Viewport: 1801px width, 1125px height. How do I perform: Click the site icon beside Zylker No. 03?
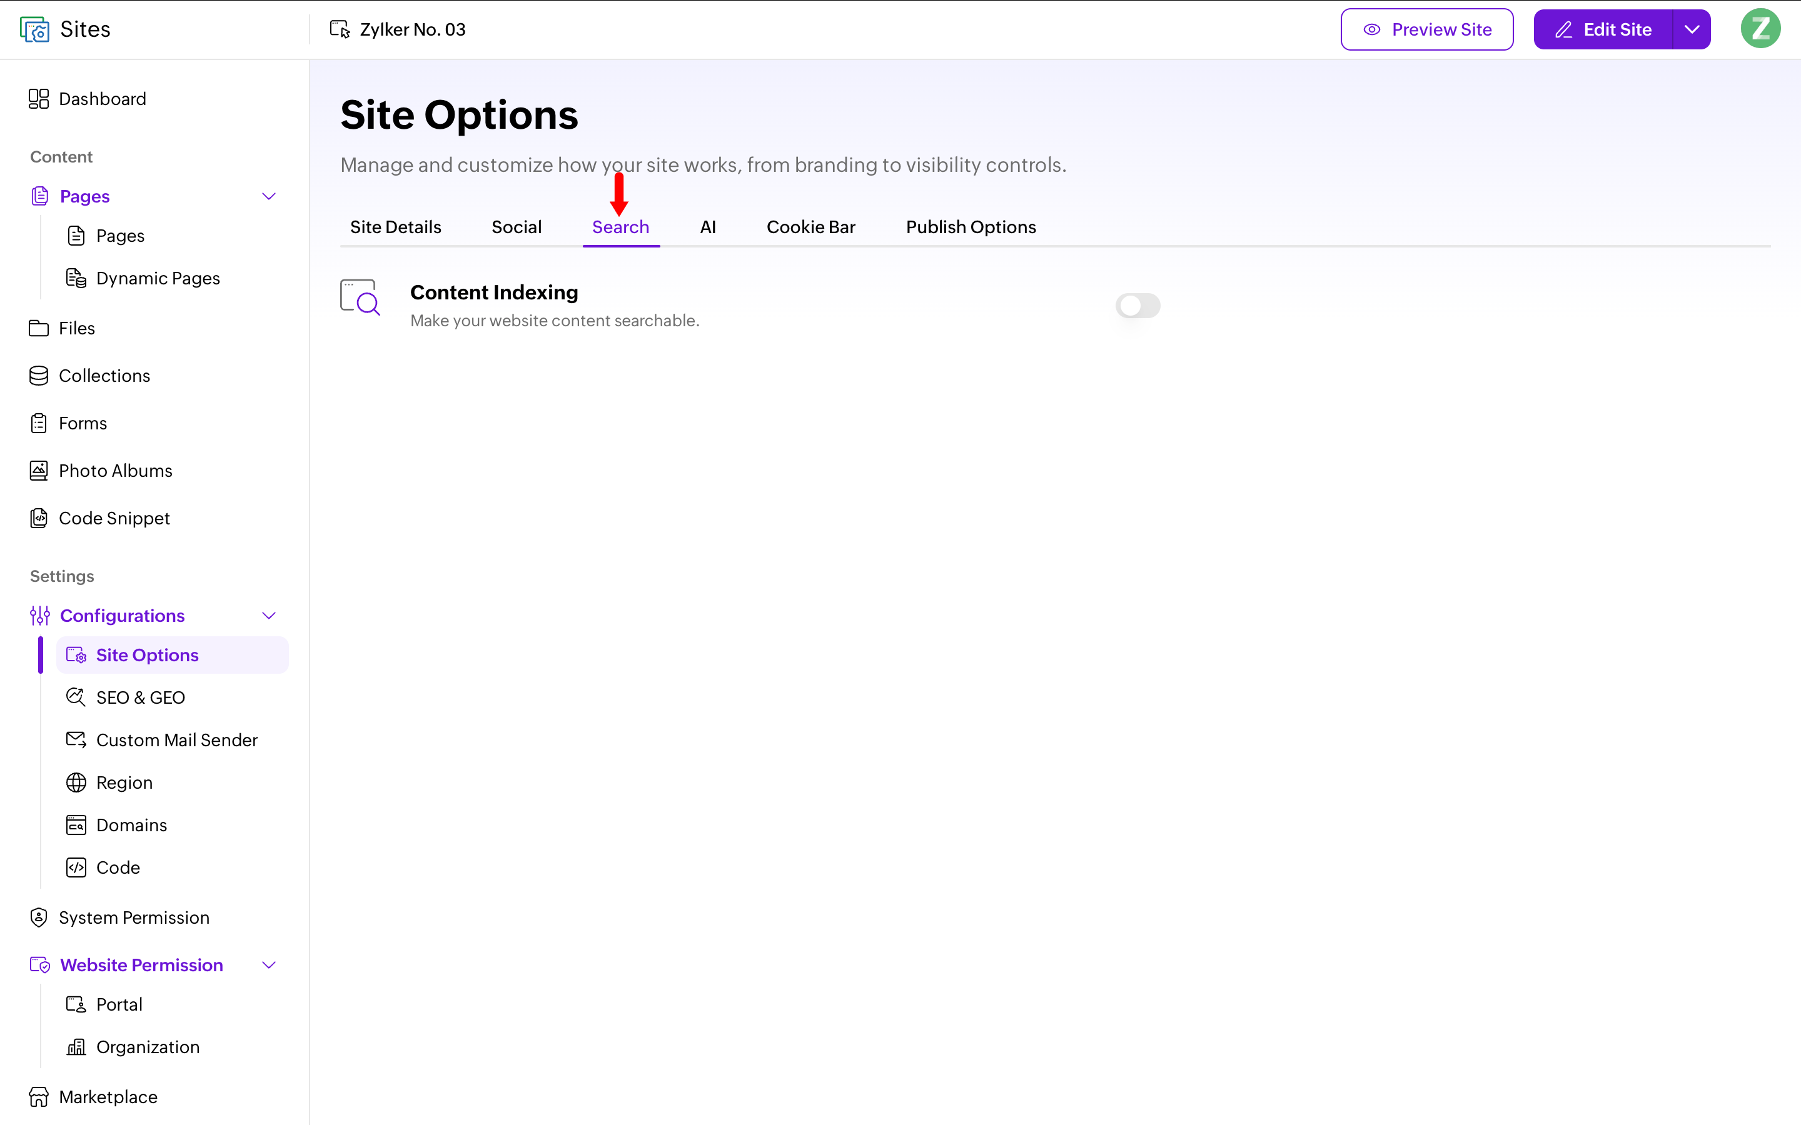(x=340, y=30)
